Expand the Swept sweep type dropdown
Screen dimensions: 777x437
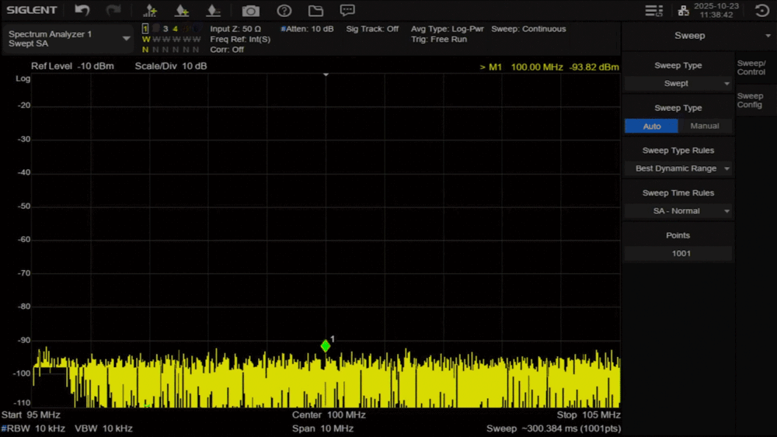pos(678,83)
